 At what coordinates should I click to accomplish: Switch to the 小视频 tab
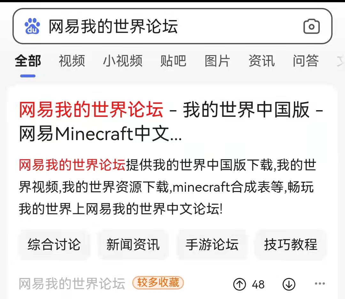pyautogui.click(x=123, y=61)
